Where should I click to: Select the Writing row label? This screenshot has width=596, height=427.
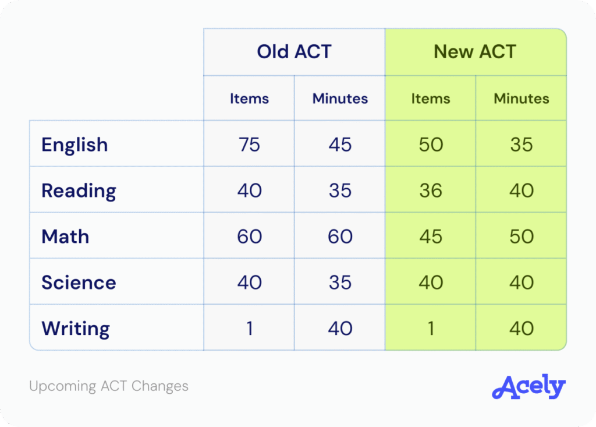click(x=75, y=329)
